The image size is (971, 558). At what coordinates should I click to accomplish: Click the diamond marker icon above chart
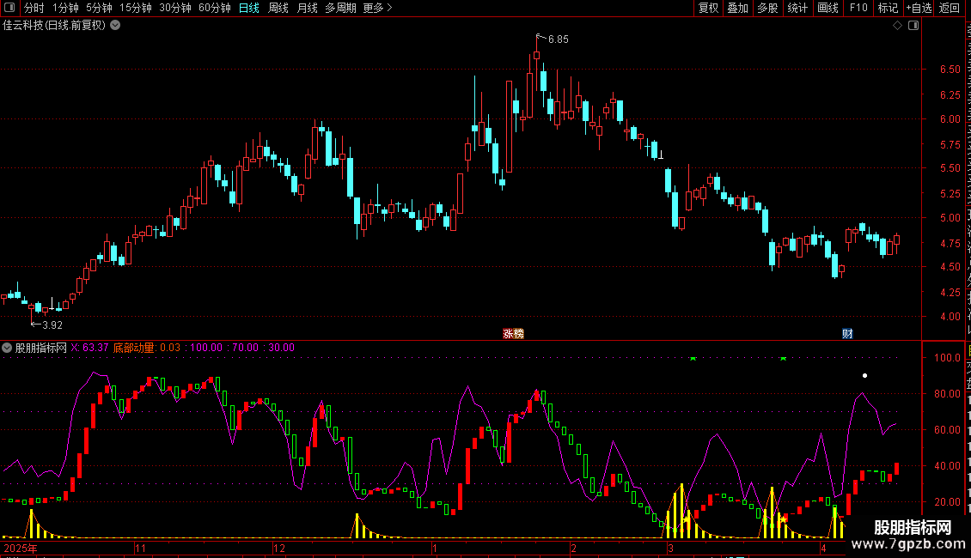(x=897, y=26)
